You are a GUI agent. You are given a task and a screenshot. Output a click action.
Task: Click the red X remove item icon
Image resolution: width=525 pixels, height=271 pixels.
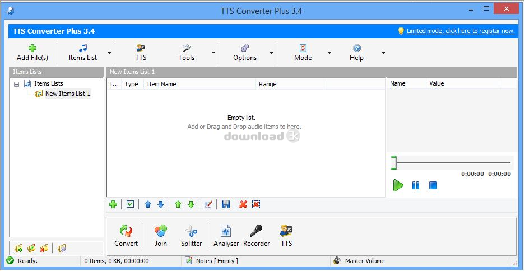(243, 204)
